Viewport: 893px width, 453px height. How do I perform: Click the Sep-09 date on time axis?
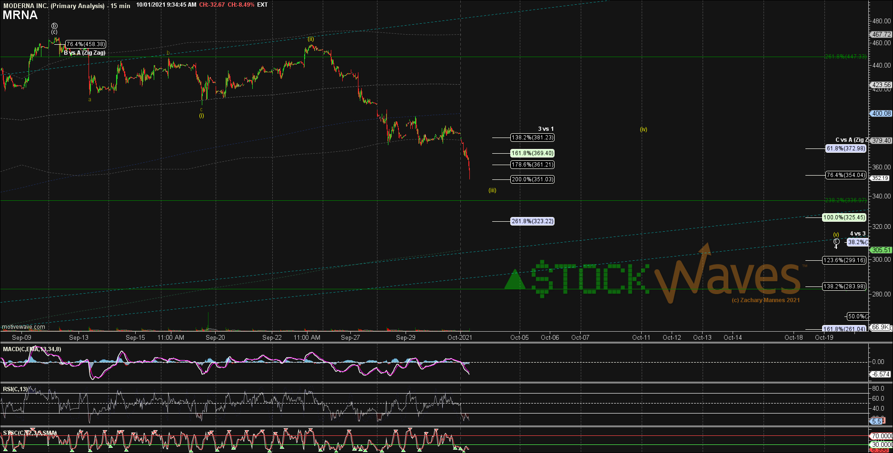pyautogui.click(x=21, y=337)
